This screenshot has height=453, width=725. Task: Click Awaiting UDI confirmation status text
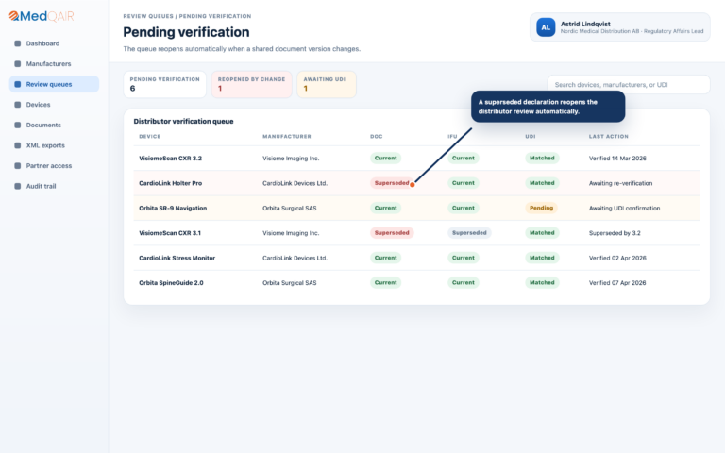[624, 209]
